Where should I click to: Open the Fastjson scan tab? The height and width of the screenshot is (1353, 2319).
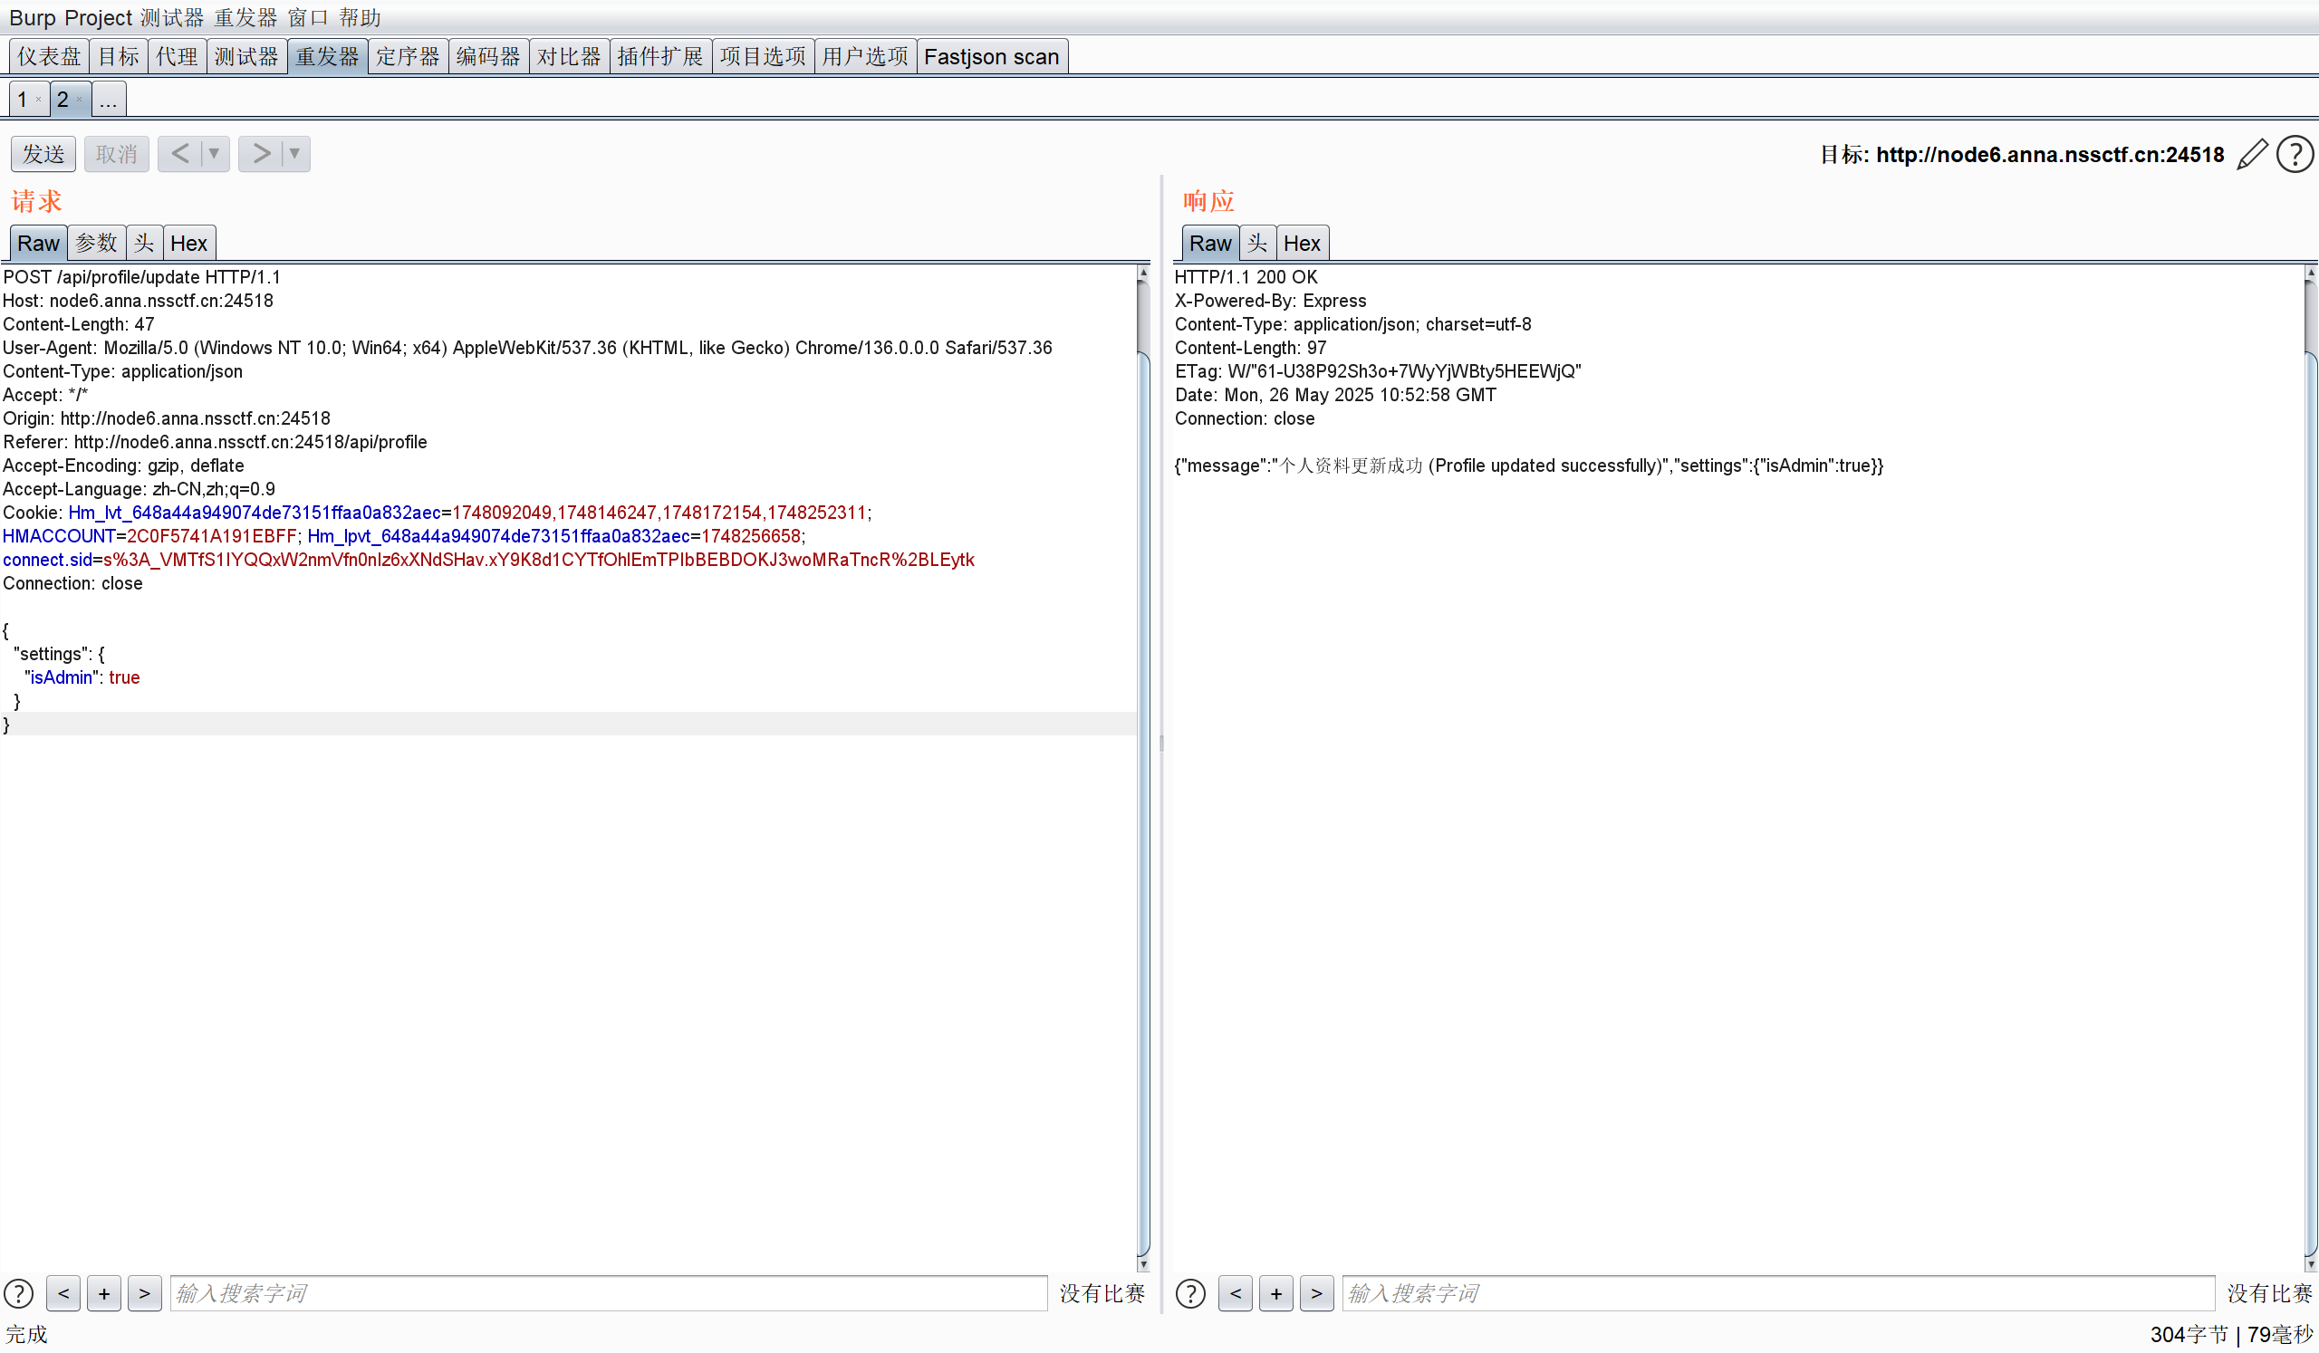991,57
